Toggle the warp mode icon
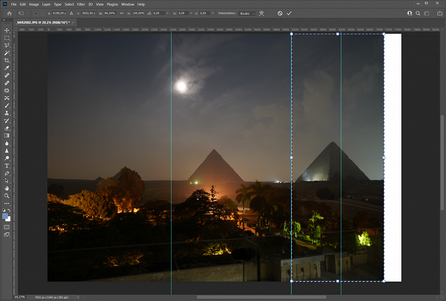 point(261,13)
